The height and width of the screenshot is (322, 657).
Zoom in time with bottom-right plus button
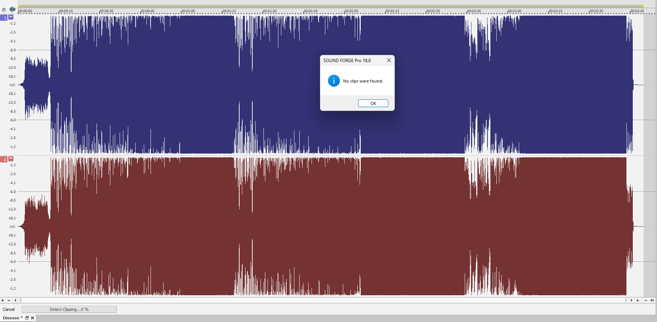click(x=638, y=300)
